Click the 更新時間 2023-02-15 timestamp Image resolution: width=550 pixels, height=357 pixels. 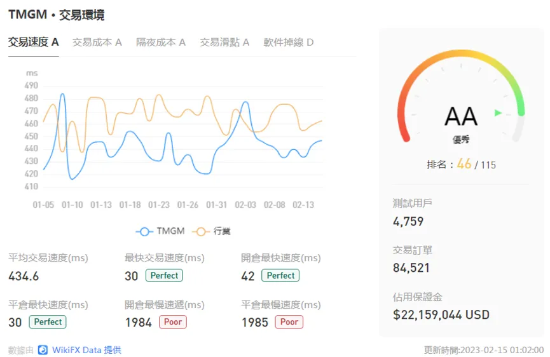tap(484, 349)
